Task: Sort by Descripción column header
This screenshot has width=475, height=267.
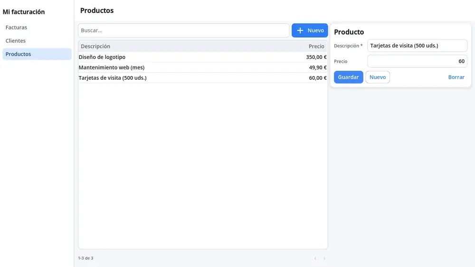Action: click(95, 47)
